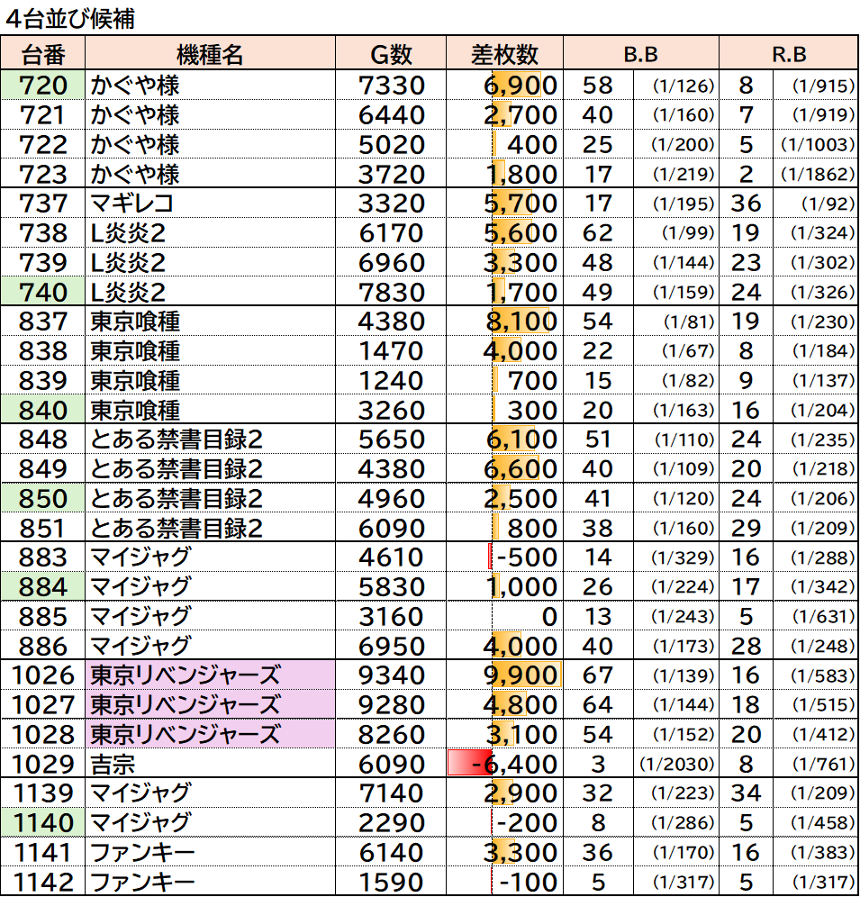Click the 0 difference value in row 885
The image size is (860, 897).
[x=549, y=617]
